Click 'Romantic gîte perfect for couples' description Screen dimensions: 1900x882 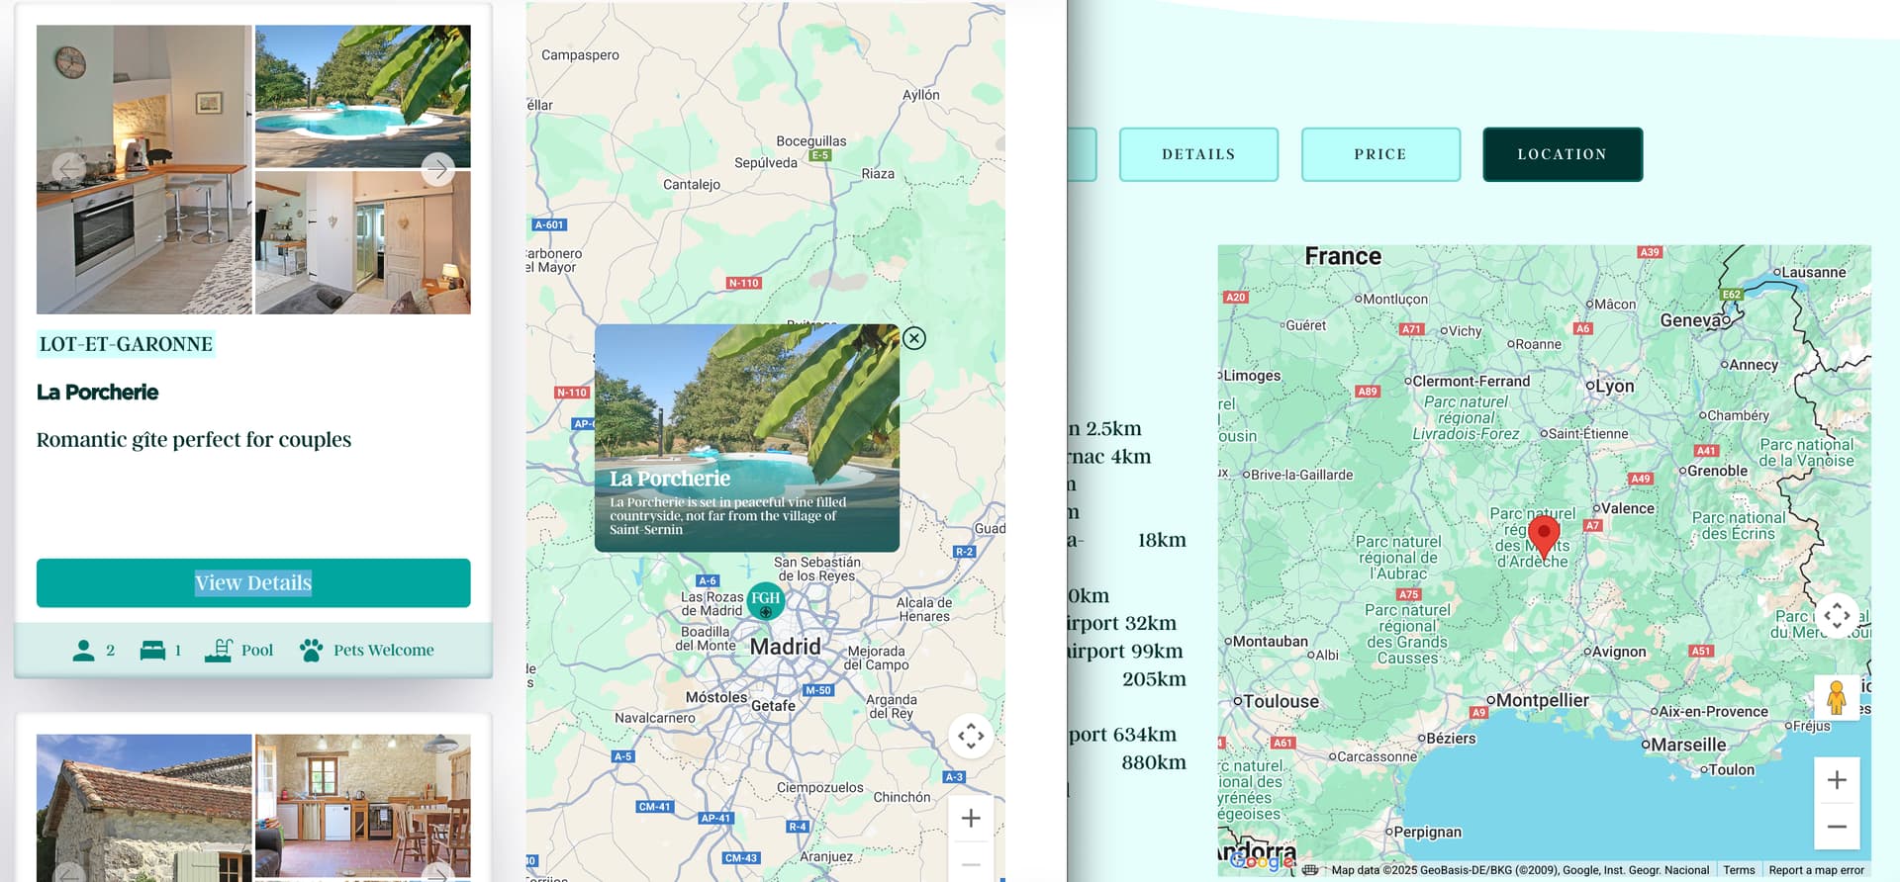pyautogui.click(x=194, y=439)
